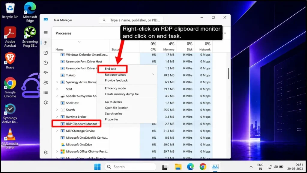Open the three-dot more options button

tap(225, 33)
